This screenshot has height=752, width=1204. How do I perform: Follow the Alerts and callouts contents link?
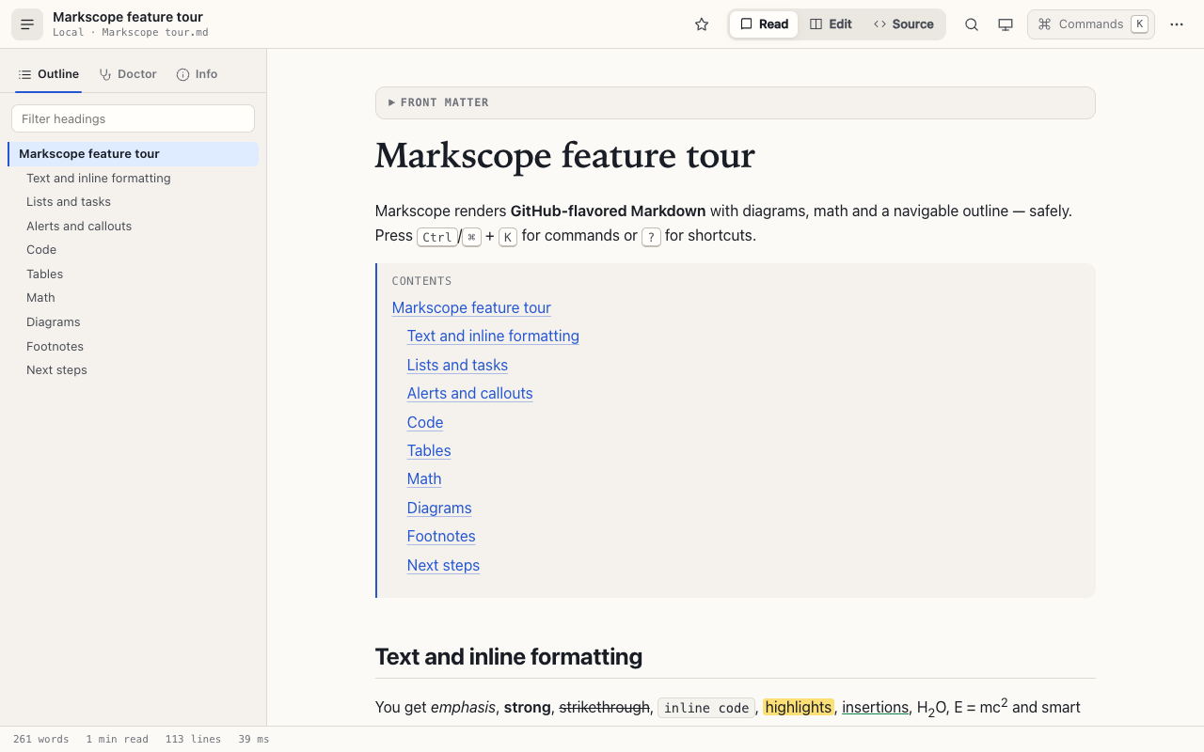pos(469,393)
